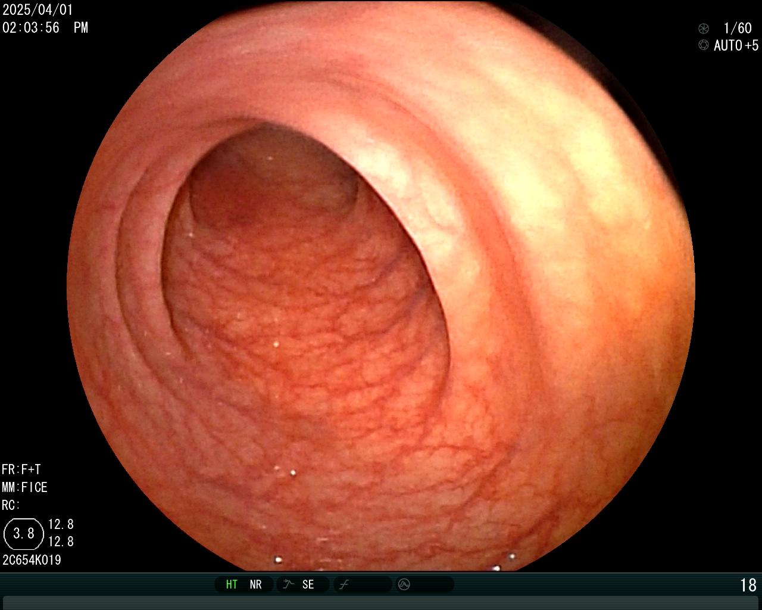The image size is (762, 610).
Task: Click the MM:FICE mode label
Action: 24,487
